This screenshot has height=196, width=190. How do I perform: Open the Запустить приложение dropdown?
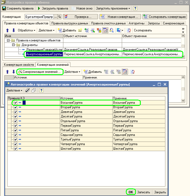(x=113, y=8)
